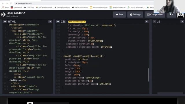This screenshot has width=185, height=104.
Task: Open CSS editor settings gear
Action: (58, 22)
